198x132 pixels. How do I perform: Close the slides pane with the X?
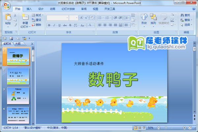click(32, 44)
